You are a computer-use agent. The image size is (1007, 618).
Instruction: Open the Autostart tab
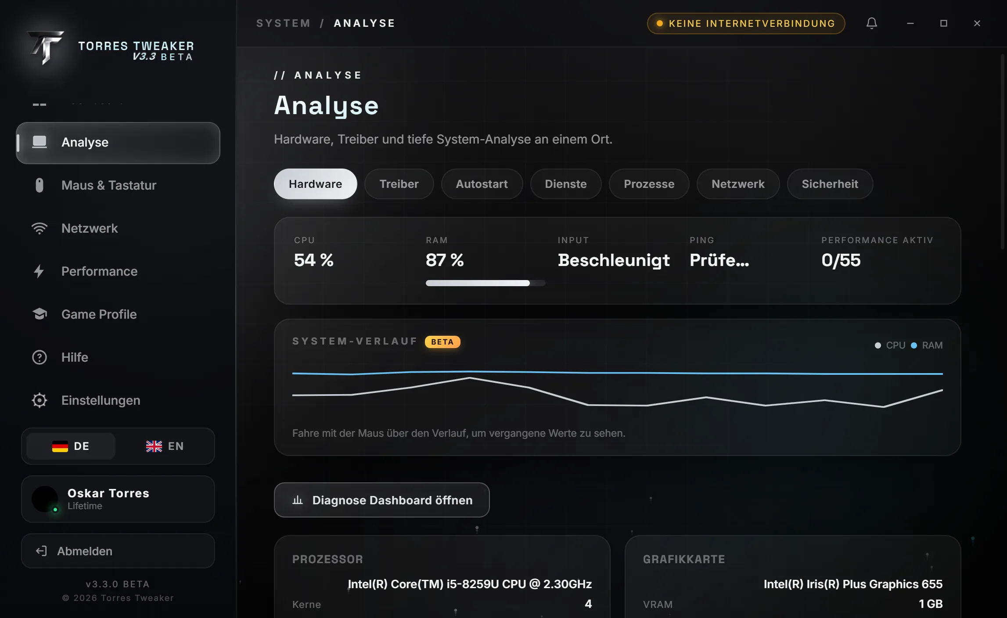pos(482,184)
